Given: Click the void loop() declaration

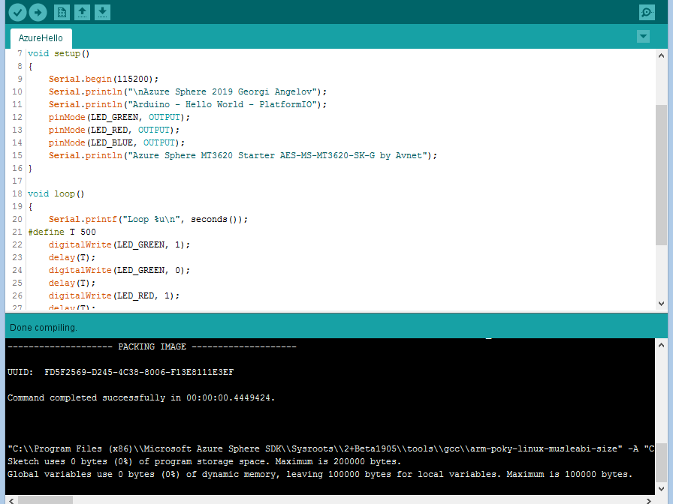Looking at the screenshot, I should (x=56, y=193).
